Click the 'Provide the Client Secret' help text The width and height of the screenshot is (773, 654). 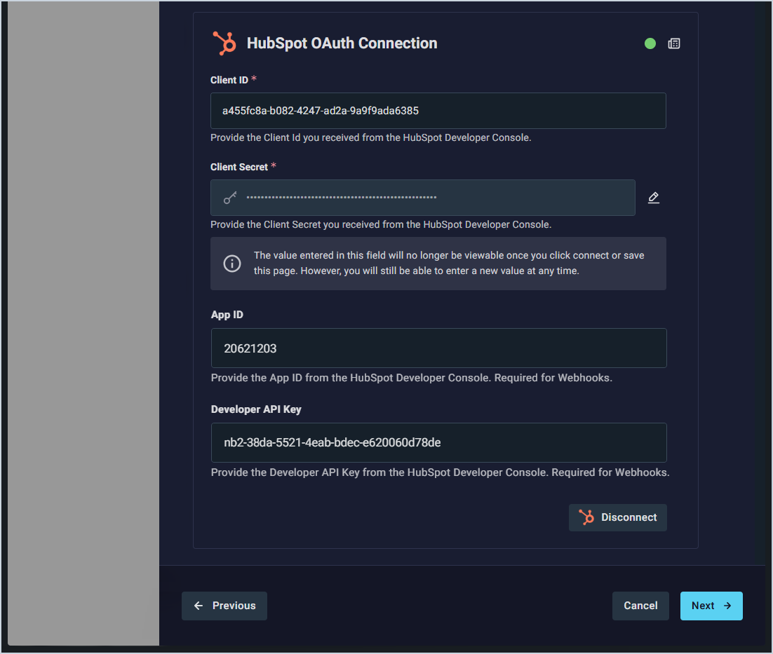coord(381,224)
